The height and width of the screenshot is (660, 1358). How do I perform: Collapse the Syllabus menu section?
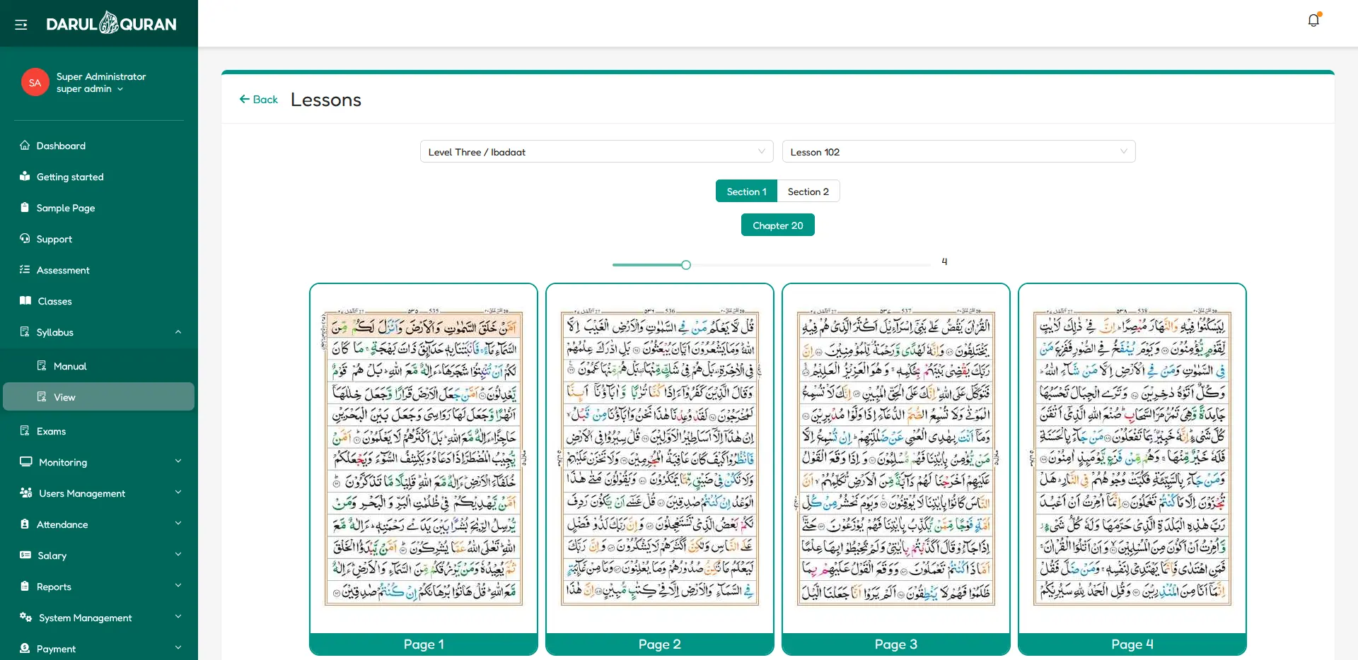click(178, 331)
